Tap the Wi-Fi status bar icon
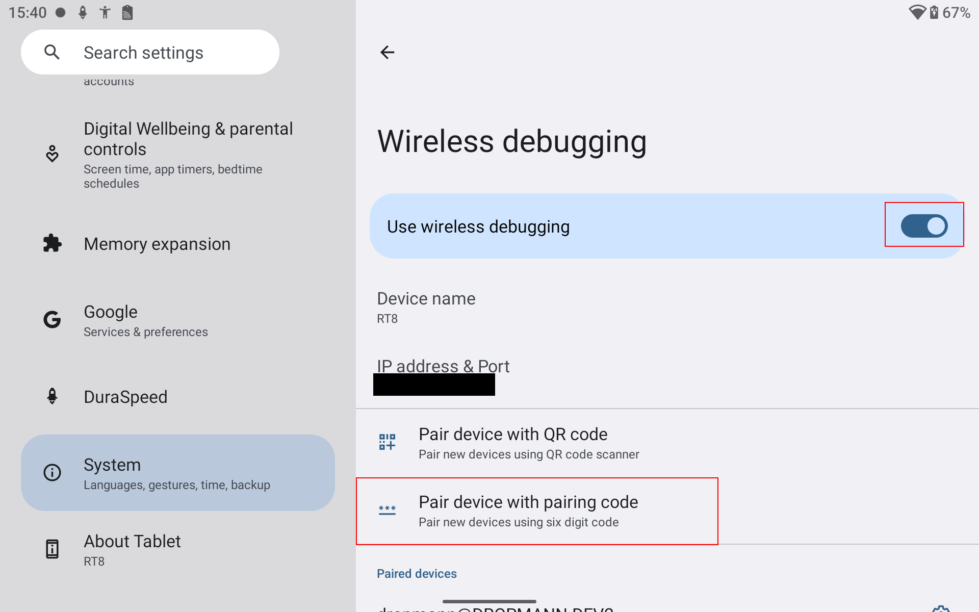The width and height of the screenshot is (979, 612). tap(917, 12)
